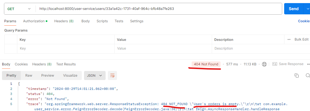Image resolution: width=310 pixels, height=111 pixels.
Task: Go to the Scripts tab
Action: tap(102, 21)
